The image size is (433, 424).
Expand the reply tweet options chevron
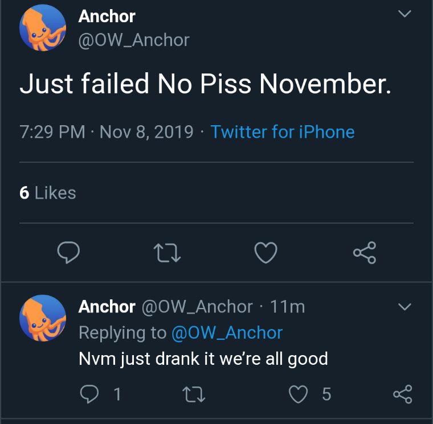[x=404, y=307]
